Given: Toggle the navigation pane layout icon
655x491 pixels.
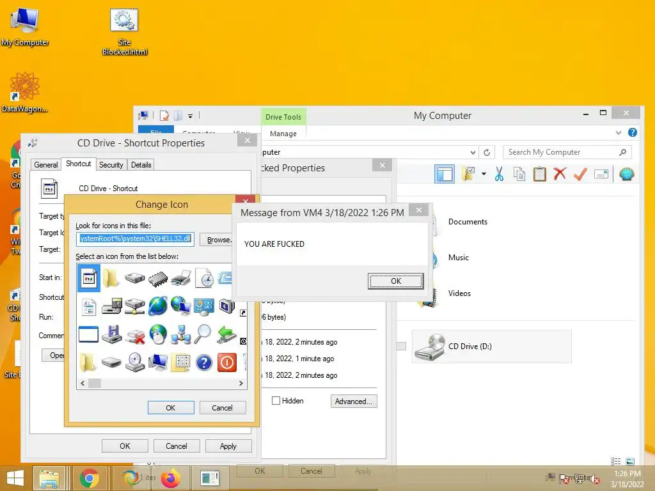Looking at the screenshot, I should pyautogui.click(x=445, y=174).
